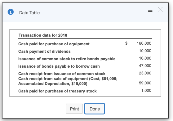Click the Print button
Viewport: 173px width, 121px height.
[74, 109]
